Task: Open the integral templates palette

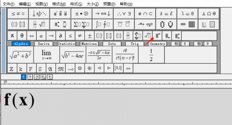Action: click(x=103, y=24)
